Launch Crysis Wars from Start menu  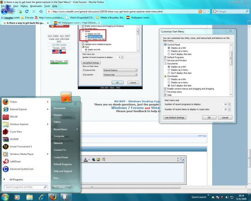(x=26, y=132)
